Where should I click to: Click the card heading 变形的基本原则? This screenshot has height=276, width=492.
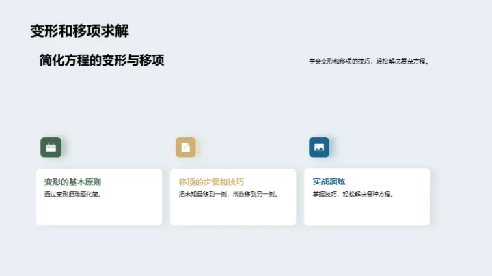[72, 182]
